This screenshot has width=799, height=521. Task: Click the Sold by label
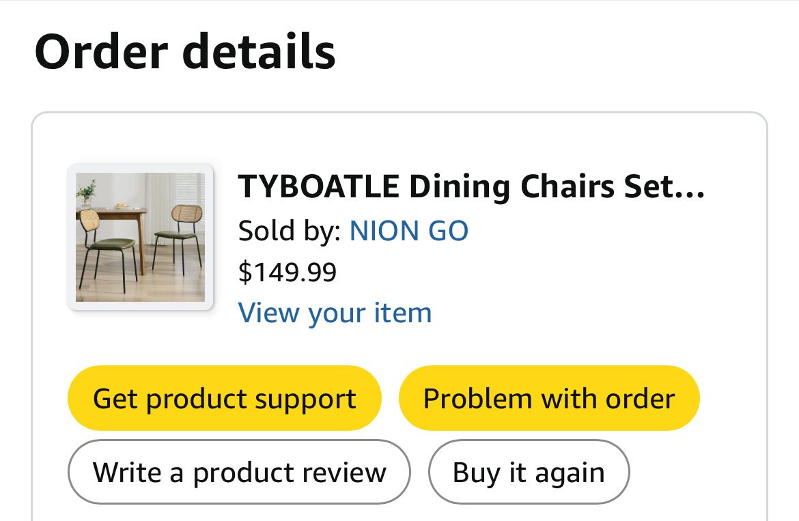pyautogui.click(x=290, y=231)
